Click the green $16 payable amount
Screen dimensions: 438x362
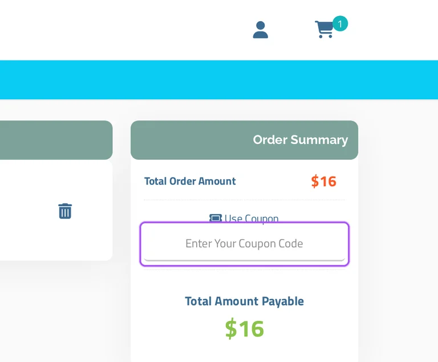245,328
